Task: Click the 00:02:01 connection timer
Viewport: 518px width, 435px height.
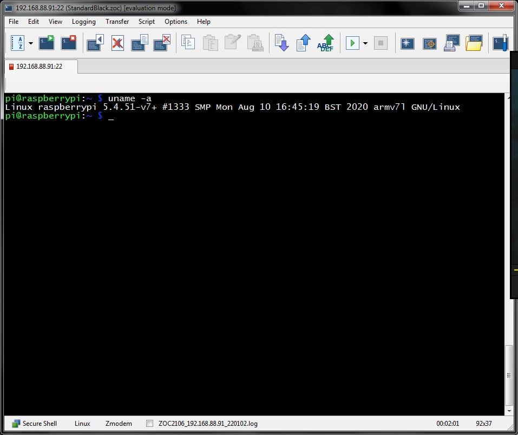Action: point(448,424)
